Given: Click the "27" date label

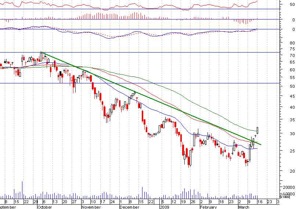Looking at the screenshot, I should coord(74,202).
